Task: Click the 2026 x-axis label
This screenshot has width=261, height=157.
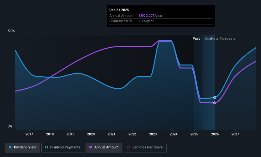Action: [x=215, y=134]
